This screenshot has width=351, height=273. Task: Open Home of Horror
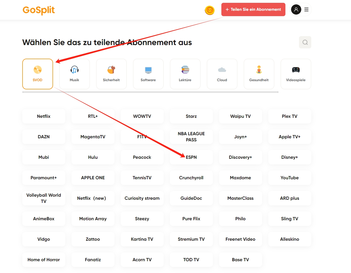click(x=44, y=260)
